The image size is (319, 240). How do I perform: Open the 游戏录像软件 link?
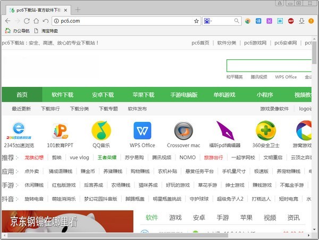[x=274, y=109]
